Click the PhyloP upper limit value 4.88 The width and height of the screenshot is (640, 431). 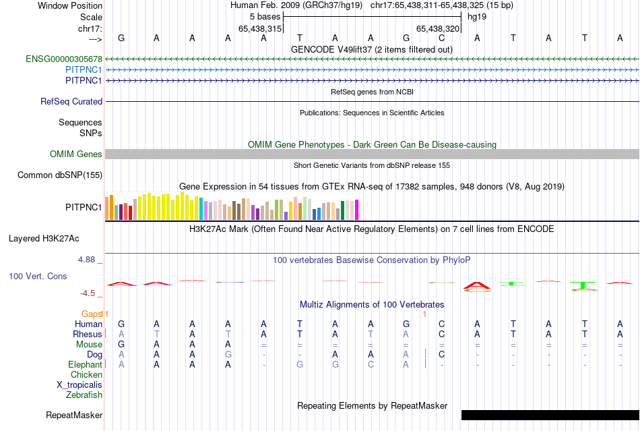click(86, 260)
